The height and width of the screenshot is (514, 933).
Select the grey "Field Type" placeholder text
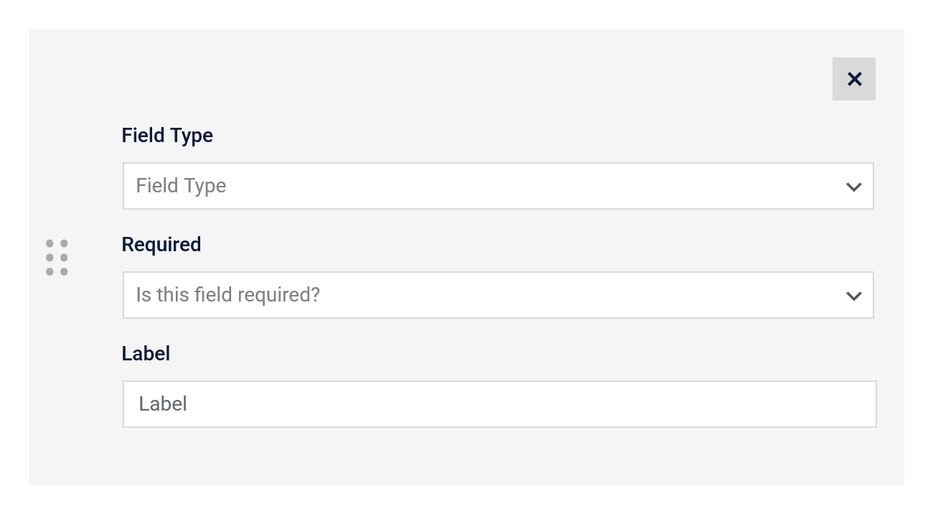point(181,186)
